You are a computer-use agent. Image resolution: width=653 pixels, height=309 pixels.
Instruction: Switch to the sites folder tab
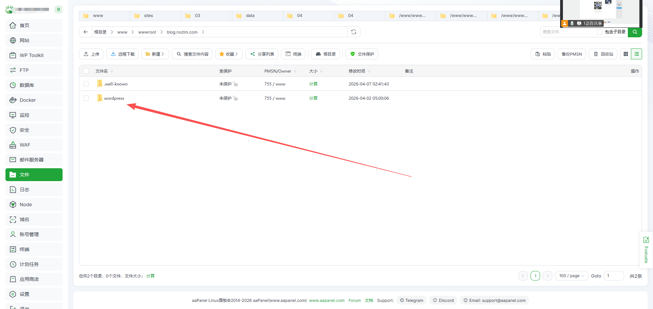tap(148, 16)
